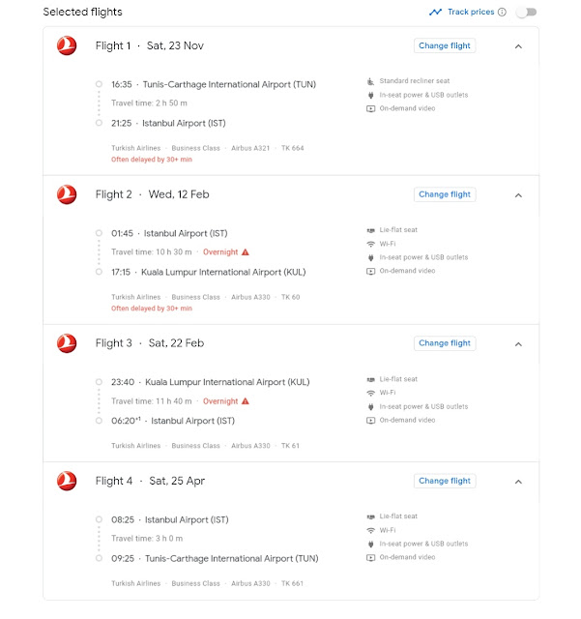
Task: Collapse Flight 1 details with chevron
Action: pos(518,45)
